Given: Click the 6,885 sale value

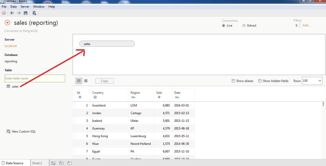Looking at the screenshot, I should (163, 105).
